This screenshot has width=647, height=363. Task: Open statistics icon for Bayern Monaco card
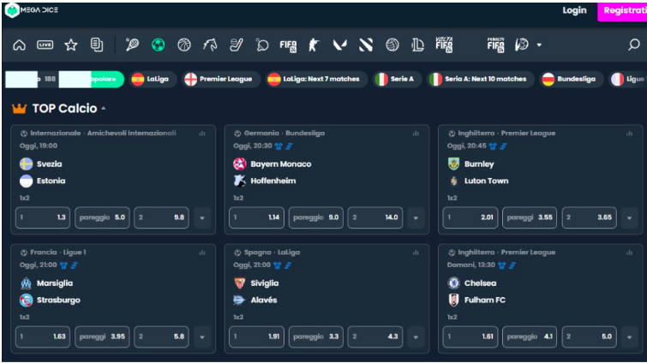[x=416, y=134]
